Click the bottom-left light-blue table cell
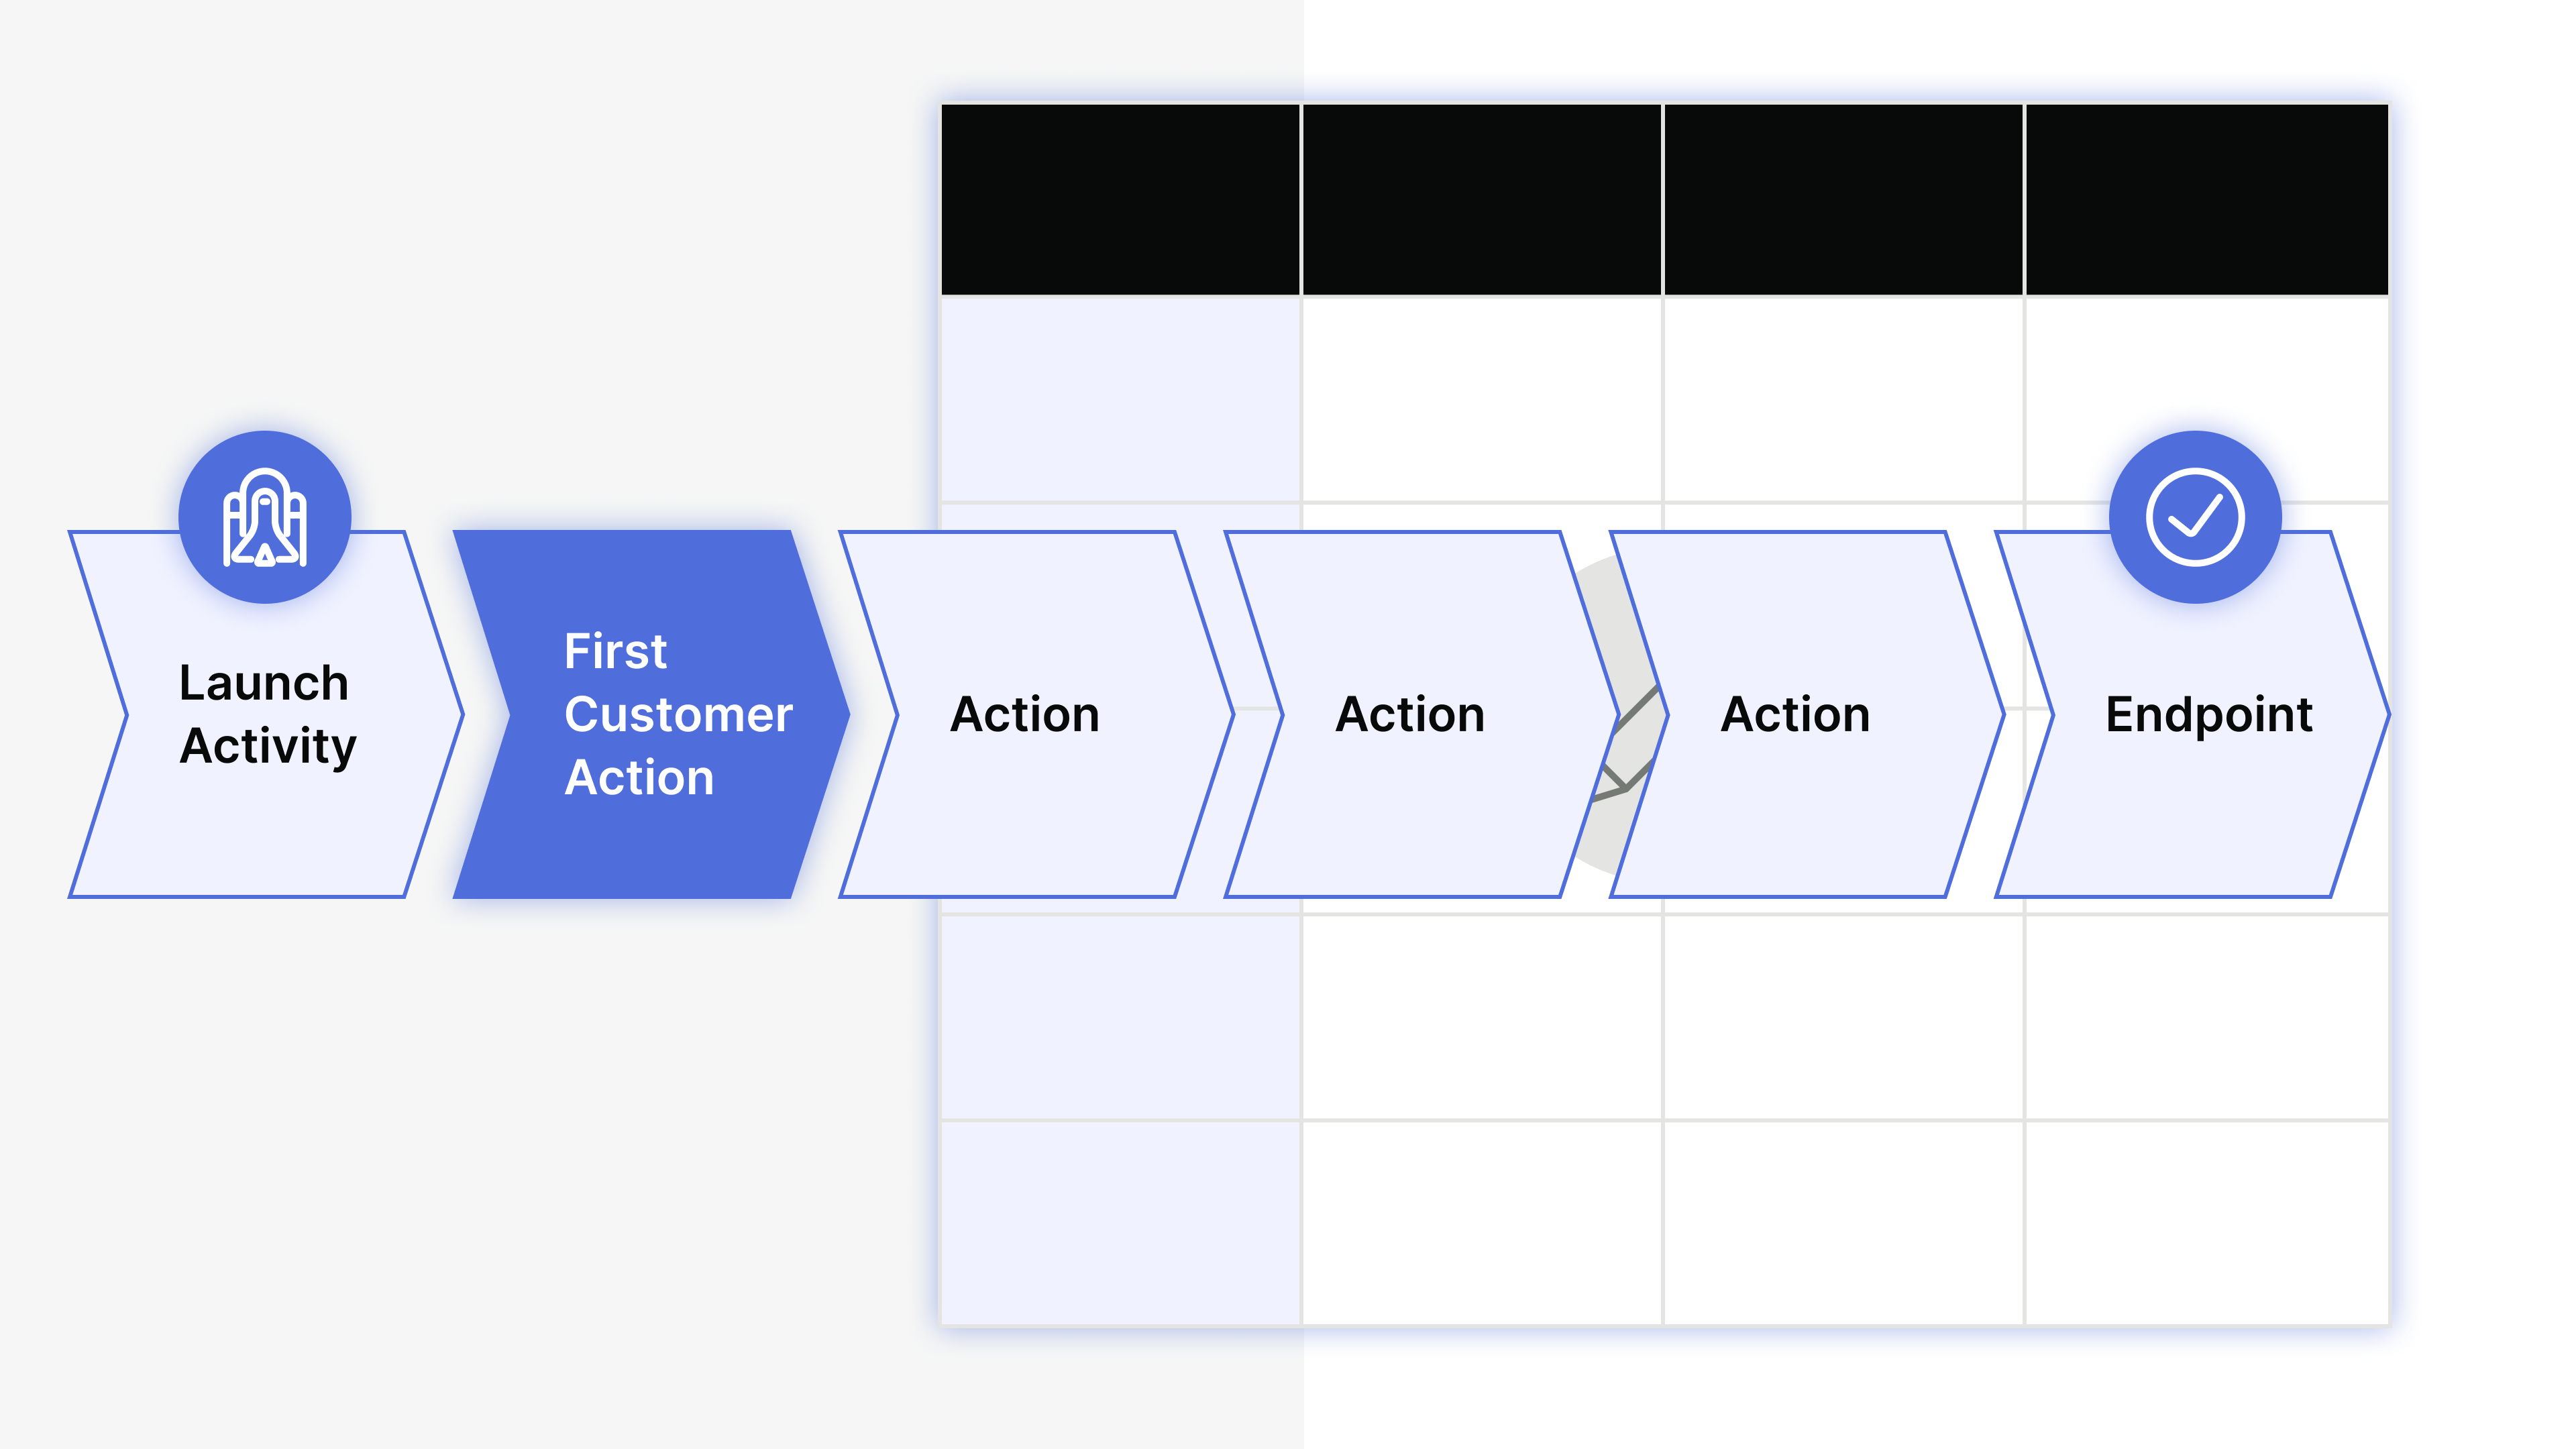The width and height of the screenshot is (2576, 1449). [x=1120, y=1222]
